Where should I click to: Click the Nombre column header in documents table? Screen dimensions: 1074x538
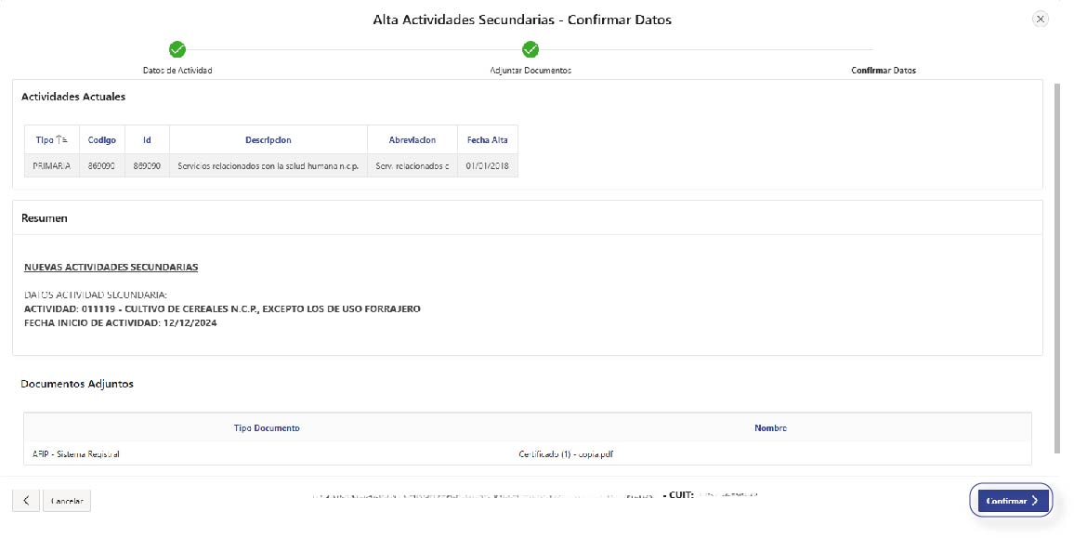point(770,428)
